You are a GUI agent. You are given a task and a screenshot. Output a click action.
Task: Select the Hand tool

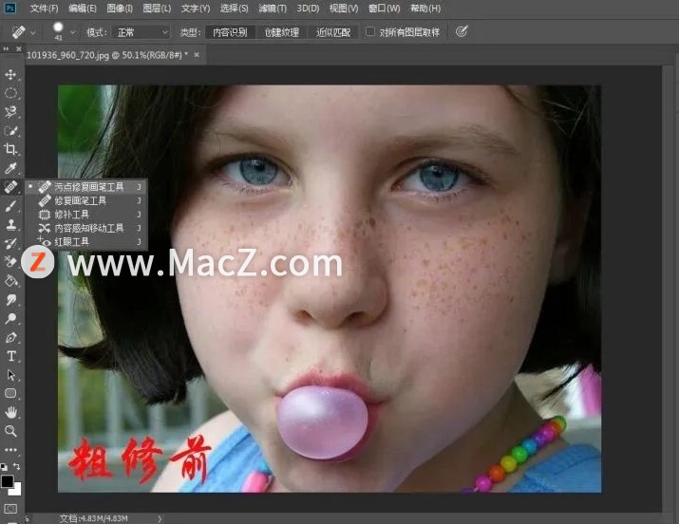[x=10, y=412]
